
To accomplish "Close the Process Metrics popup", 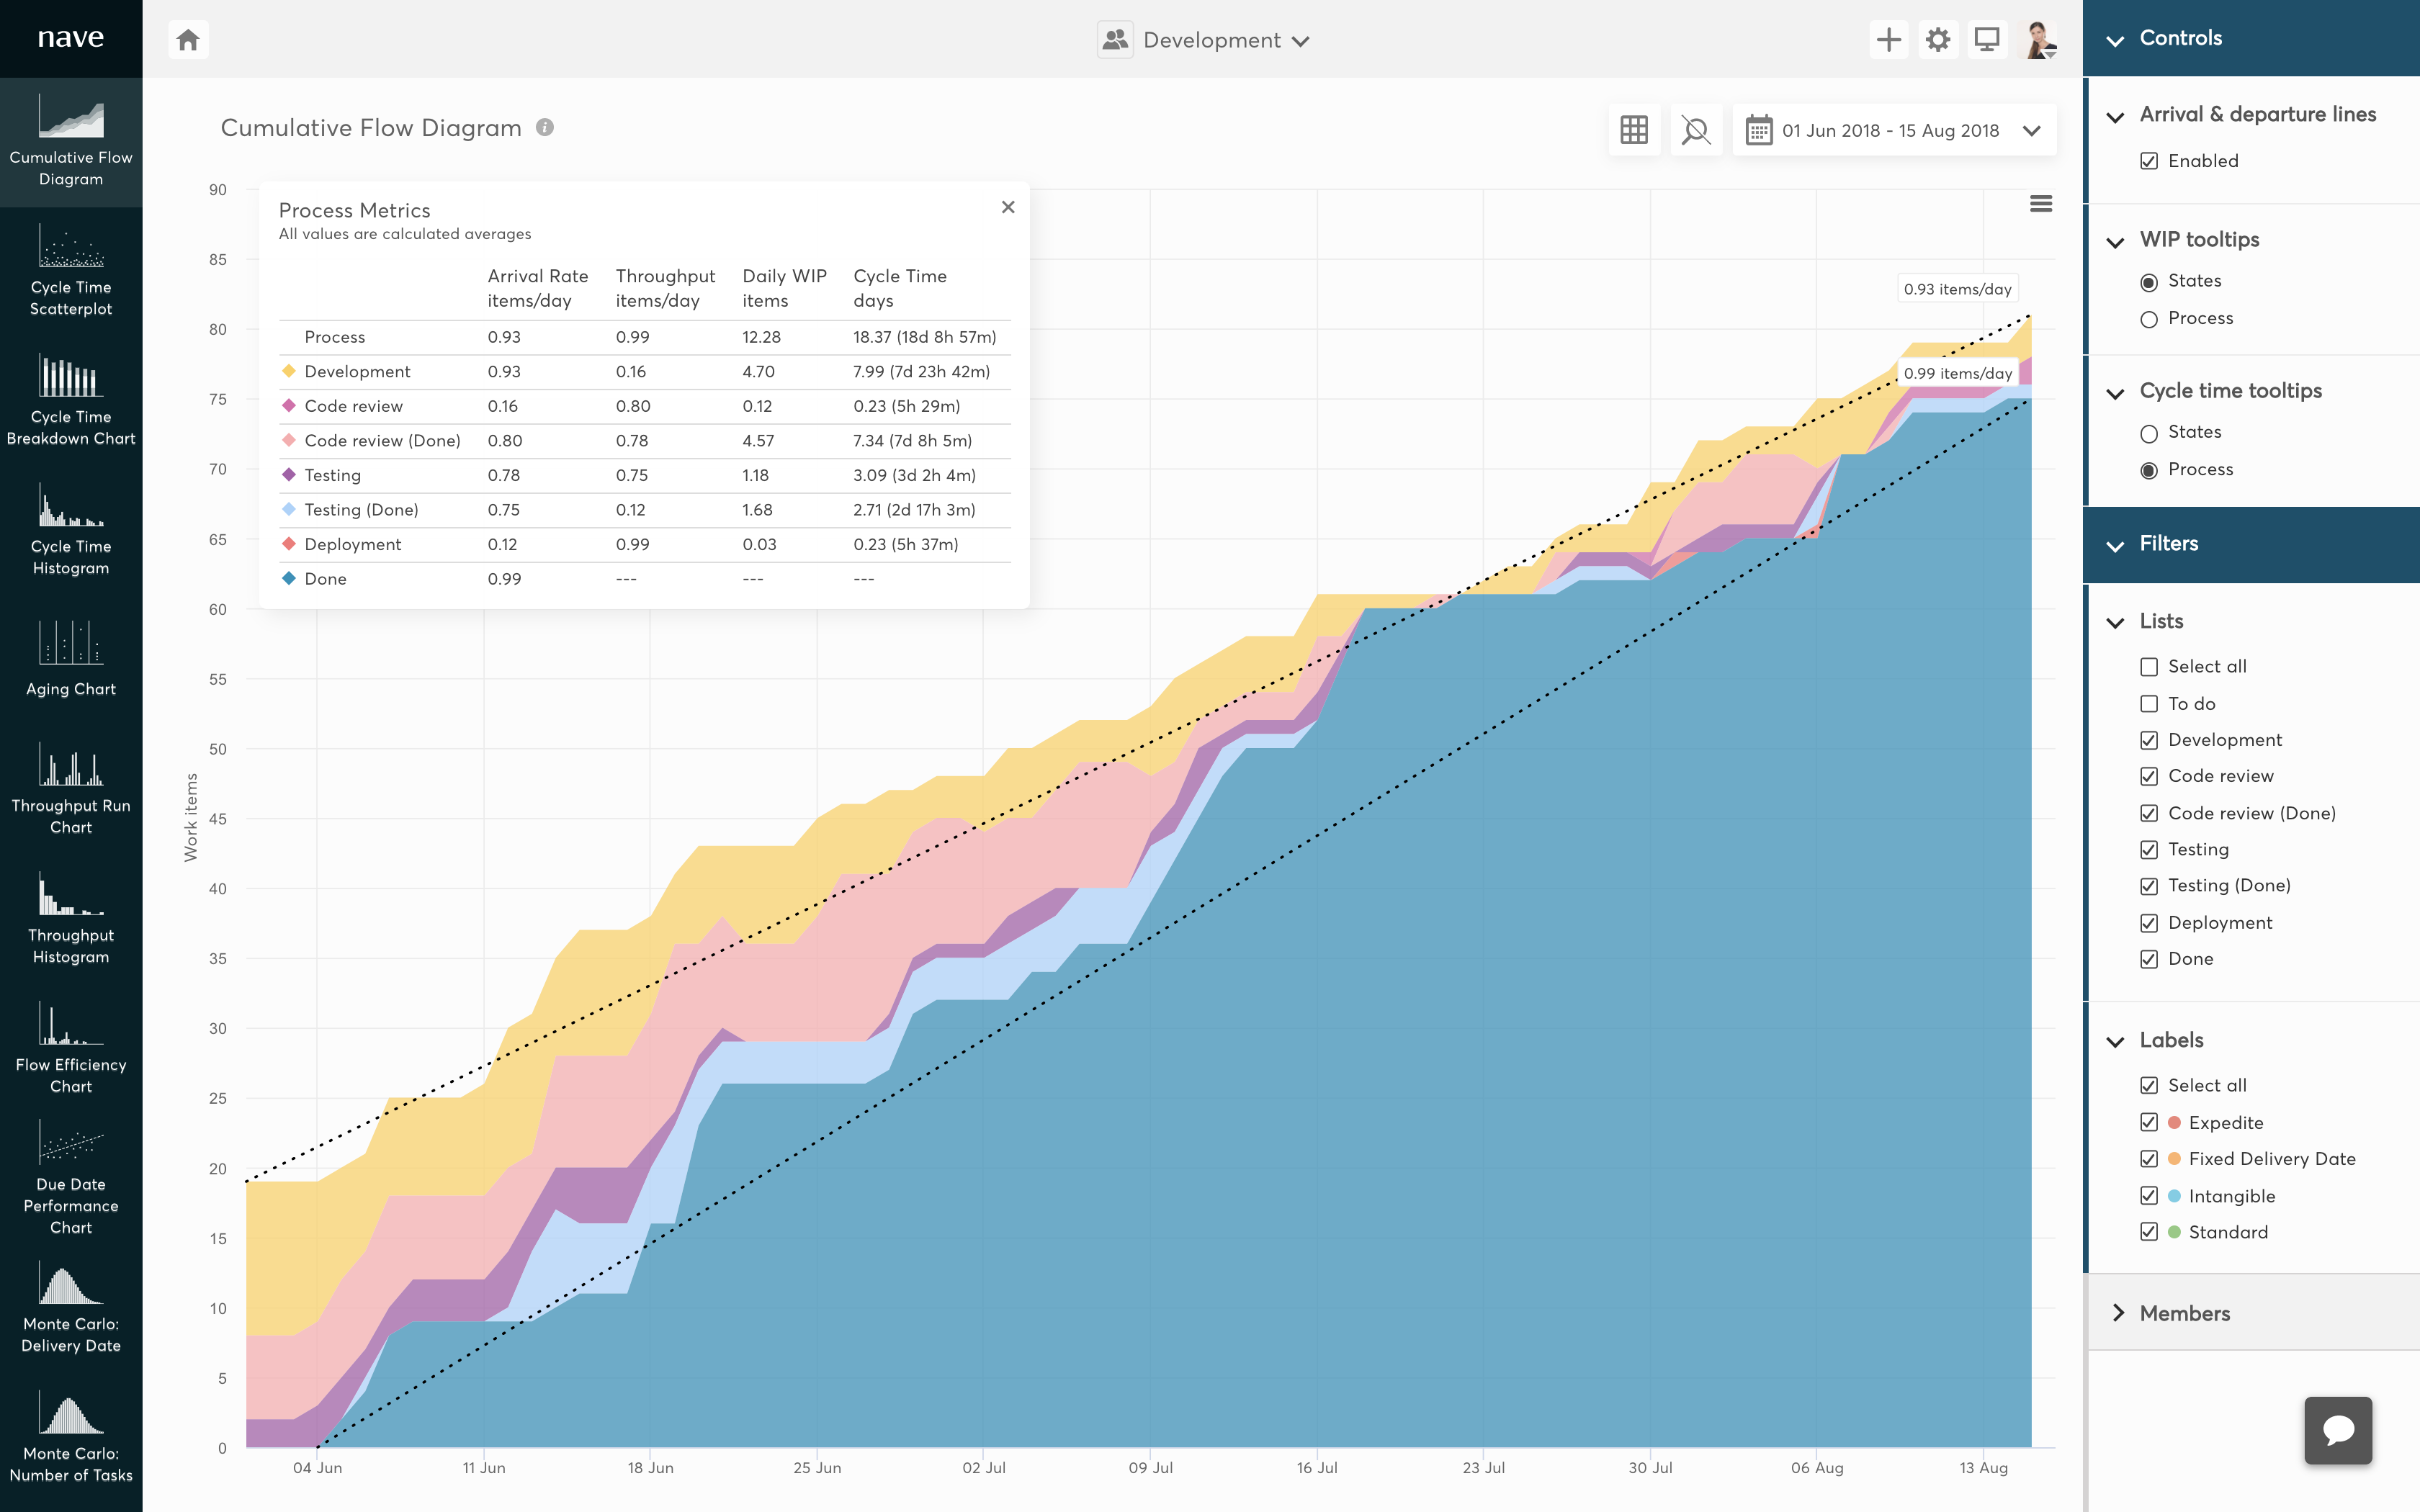I will pos(1008,207).
